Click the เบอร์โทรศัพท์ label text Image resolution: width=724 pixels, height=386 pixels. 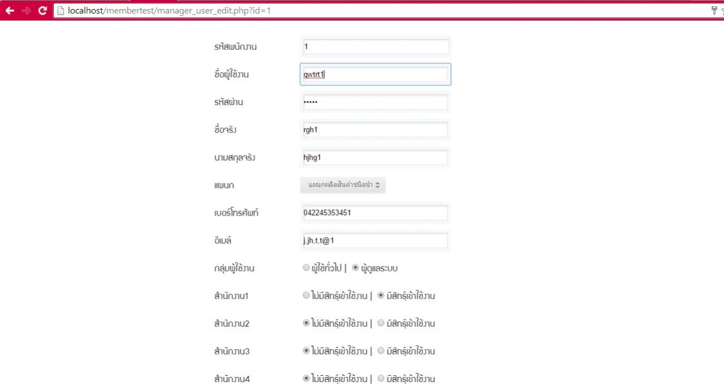(x=236, y=213)
